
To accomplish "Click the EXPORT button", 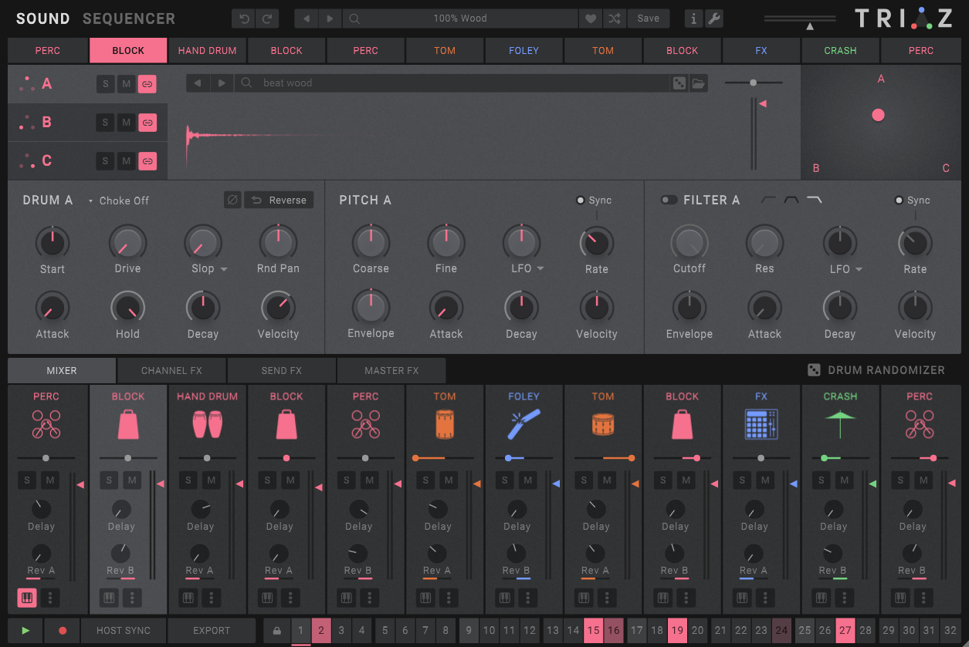I will [x=211, y=630].
